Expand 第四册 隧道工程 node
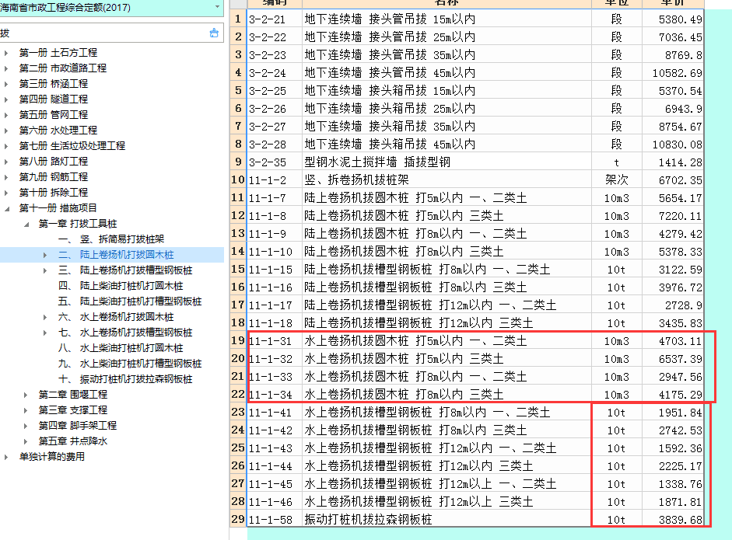The image size is (732, 540). pos(6,99)
